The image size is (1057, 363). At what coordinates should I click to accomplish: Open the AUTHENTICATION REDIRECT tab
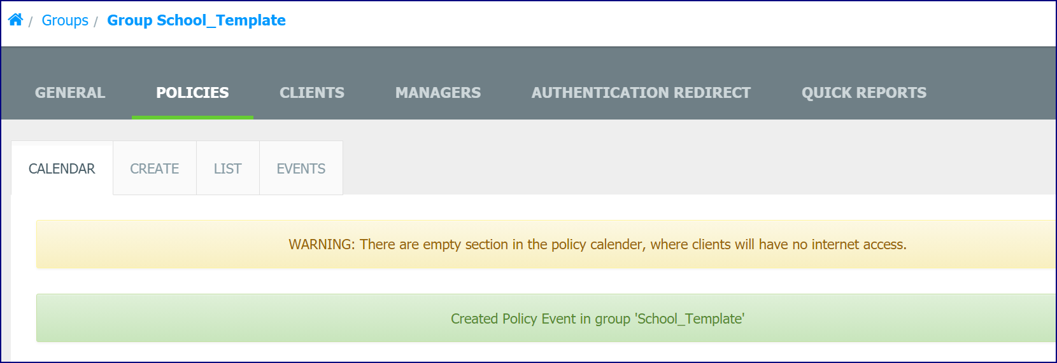pos(641,93)
